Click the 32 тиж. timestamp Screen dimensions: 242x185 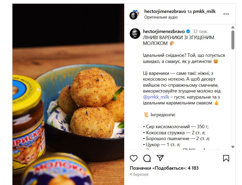[200, 31]
